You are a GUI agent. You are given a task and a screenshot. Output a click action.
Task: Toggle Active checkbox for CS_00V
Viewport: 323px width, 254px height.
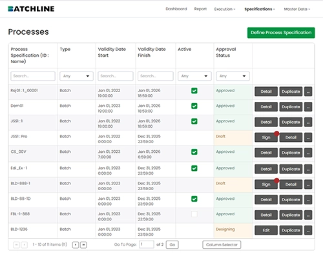click(x=194, y=152)
